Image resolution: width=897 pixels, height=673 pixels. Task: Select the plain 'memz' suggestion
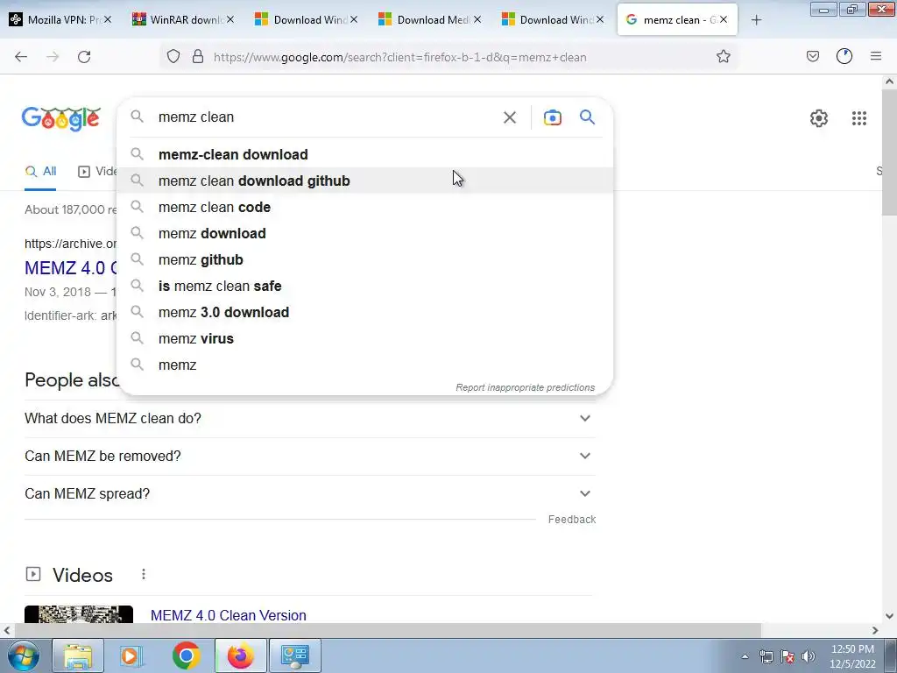(365, 365)
